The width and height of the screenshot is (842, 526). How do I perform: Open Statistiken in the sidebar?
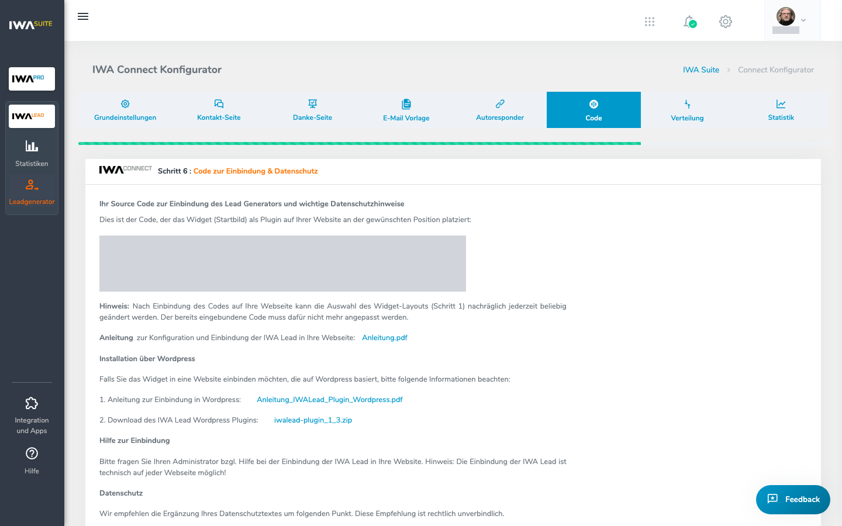32,153
